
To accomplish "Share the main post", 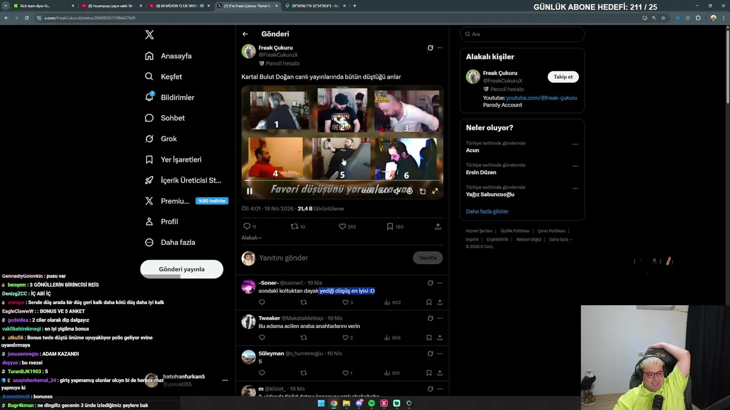I will coord(438,227).
